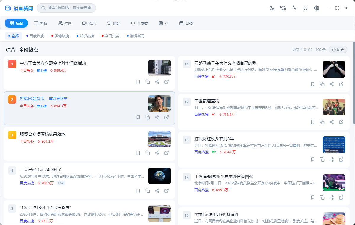Share 服贸会多项硬核成果落地 item
This screenshot has width=355, height=225.
pos(157,153)
